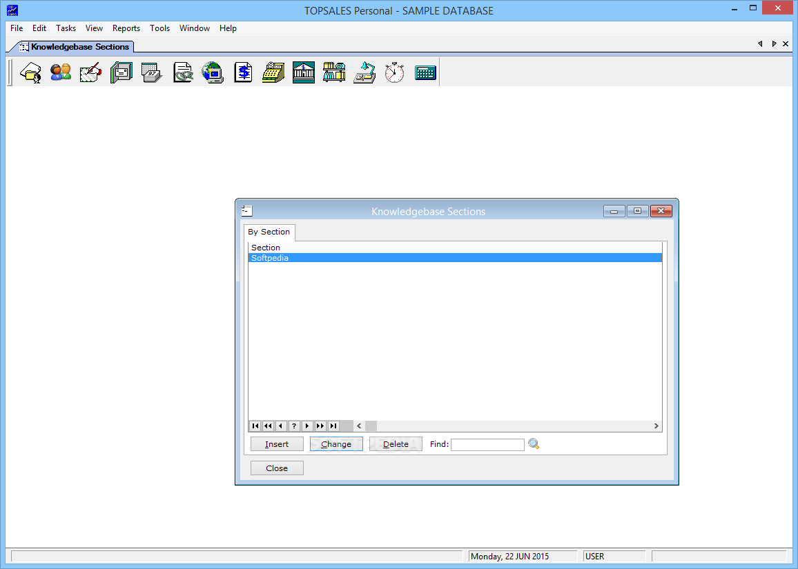Click the desk lamp icon
Viewport: 798px width, 569px height.
(365, 72)
